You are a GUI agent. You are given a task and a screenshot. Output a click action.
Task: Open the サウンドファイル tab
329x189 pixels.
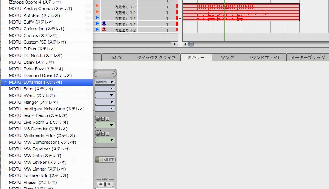pos(264,57)
